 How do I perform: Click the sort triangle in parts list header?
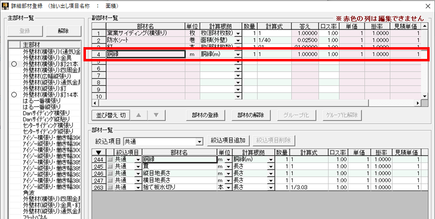pyautogui.click(x=100, y=152)
